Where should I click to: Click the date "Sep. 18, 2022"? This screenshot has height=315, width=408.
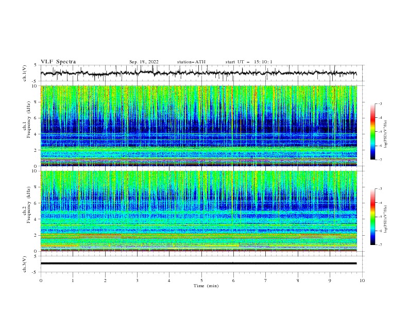click(144, 62)
